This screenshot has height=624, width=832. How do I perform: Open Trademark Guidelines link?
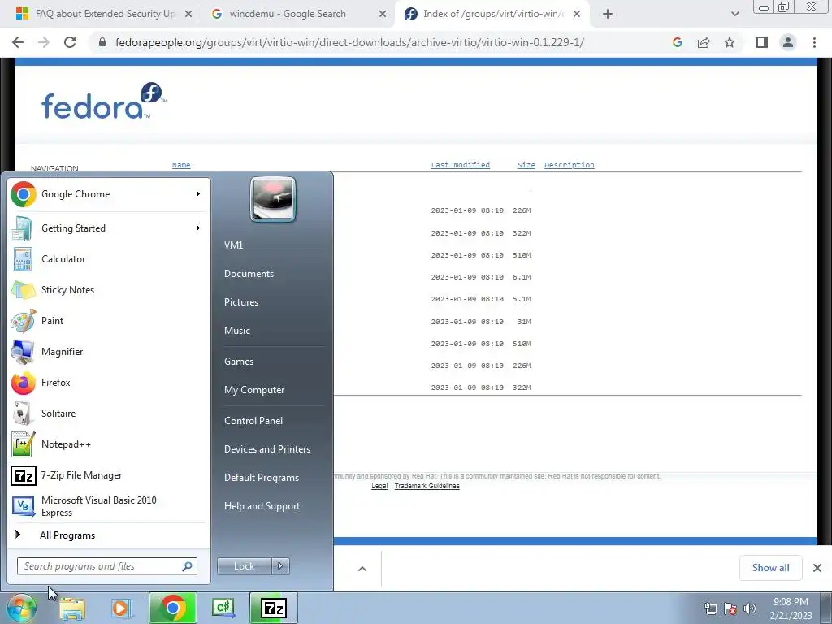(427, 486)
